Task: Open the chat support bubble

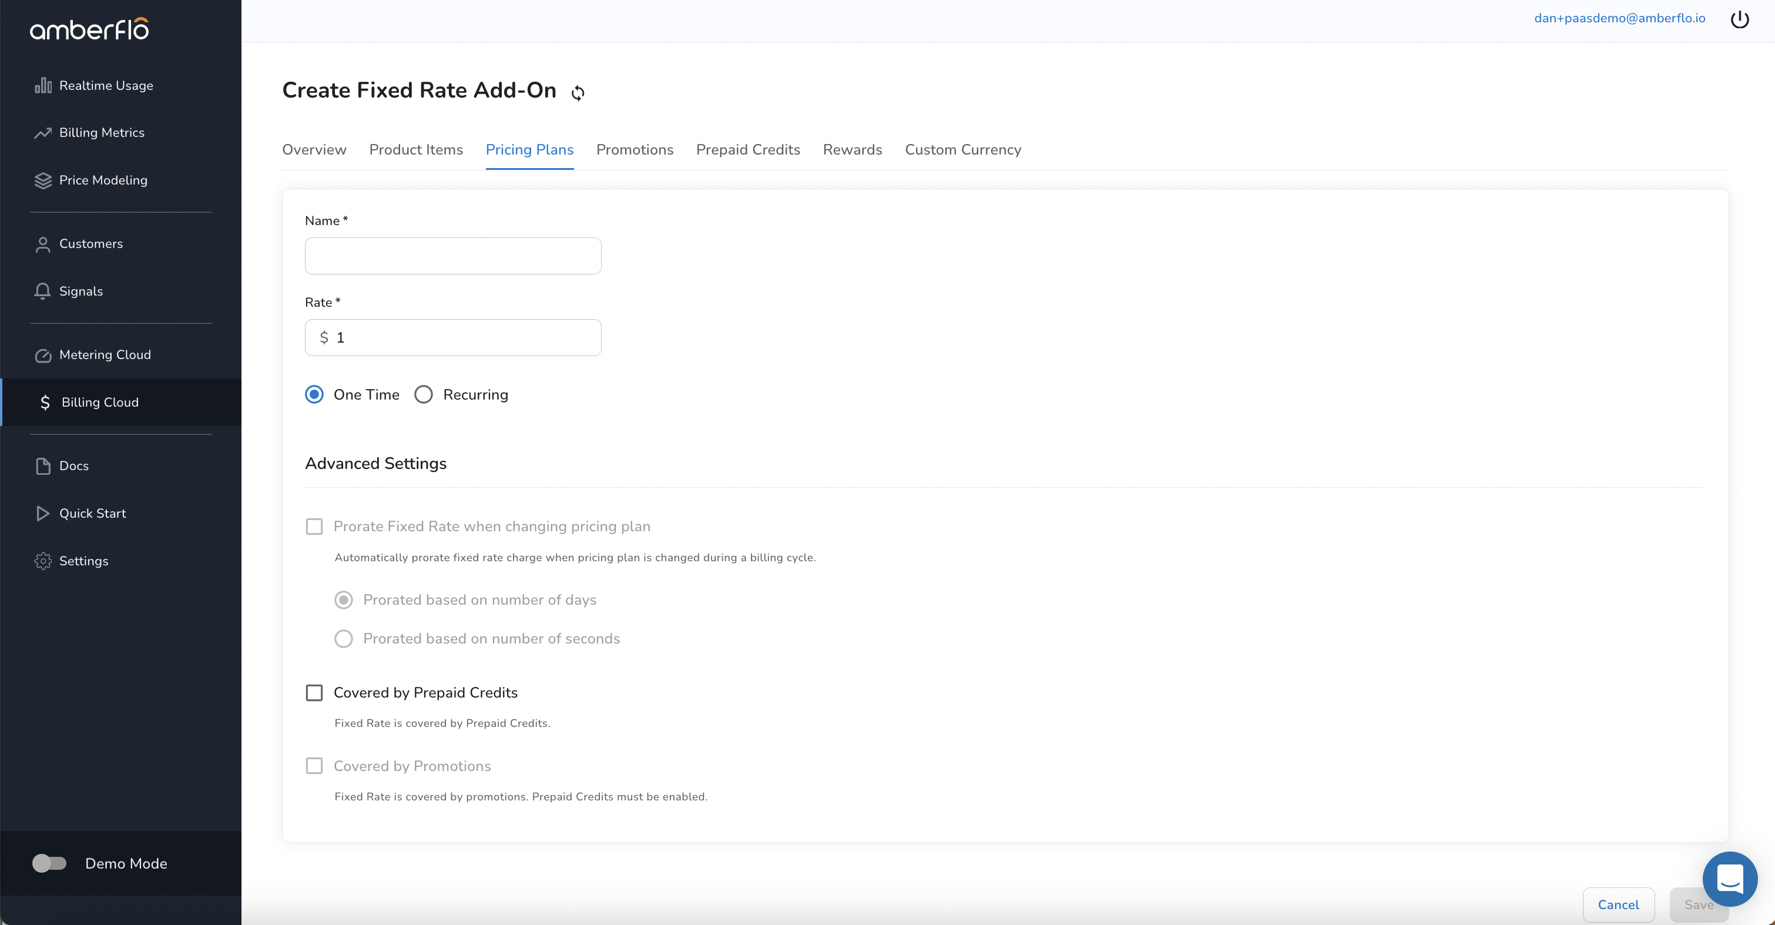Action: [1729, 878]
